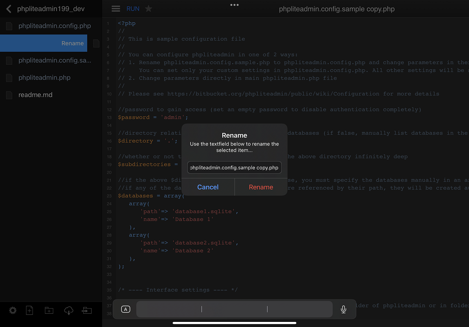The width and height of the screenshot is (469, 327).
Task: Download from cloud icon
Action: (68, 311)
